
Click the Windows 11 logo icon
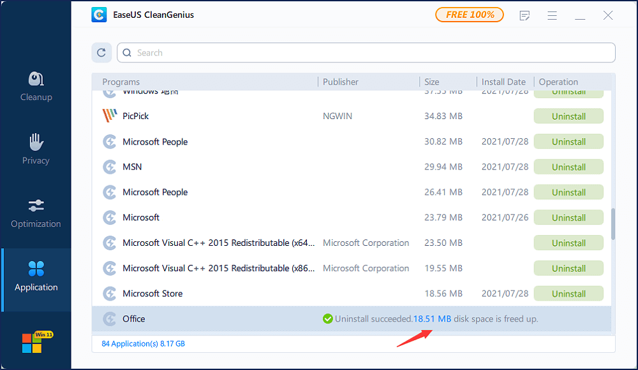33,342
